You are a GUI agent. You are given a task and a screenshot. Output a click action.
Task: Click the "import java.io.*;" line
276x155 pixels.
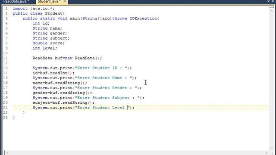click(x=34, y=9)
